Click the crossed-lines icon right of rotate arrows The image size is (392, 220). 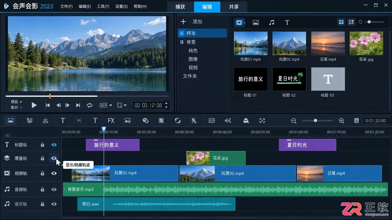click(194, 121)
